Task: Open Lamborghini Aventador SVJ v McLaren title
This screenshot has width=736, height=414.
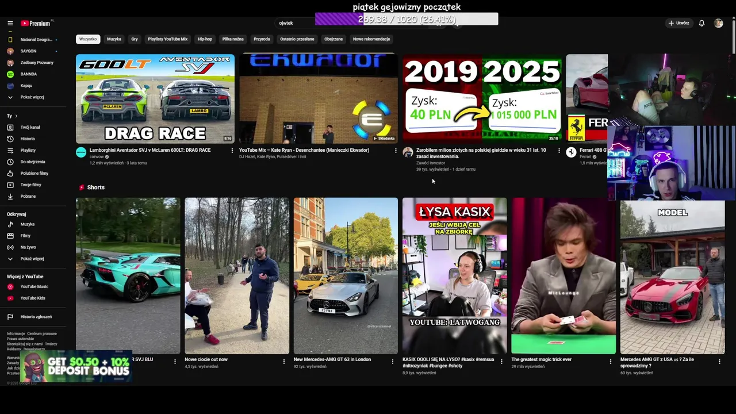Action: pyautogui.click(x=150, y=150)
